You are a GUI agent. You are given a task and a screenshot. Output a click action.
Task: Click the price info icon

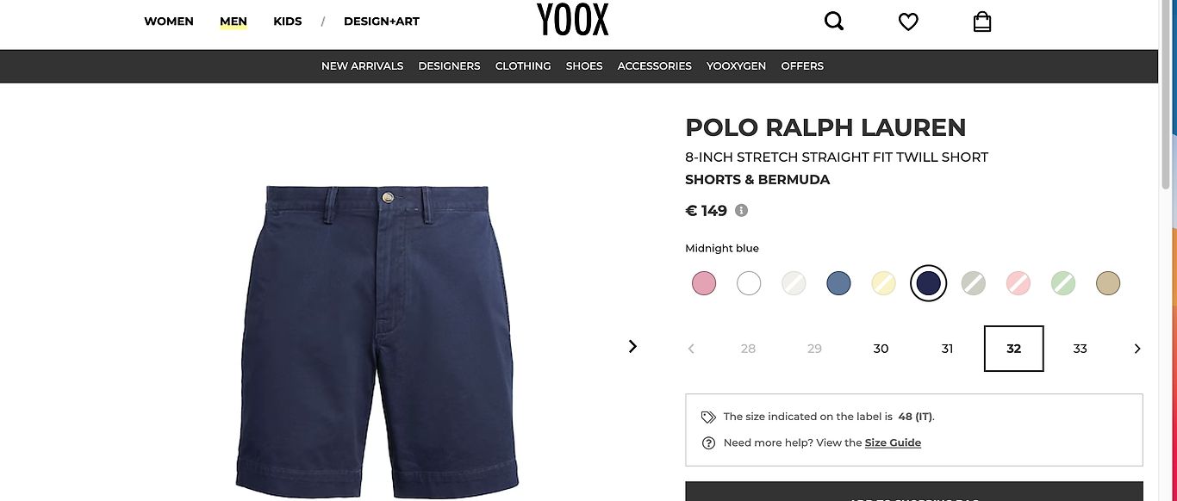click(x=741, y=210)
